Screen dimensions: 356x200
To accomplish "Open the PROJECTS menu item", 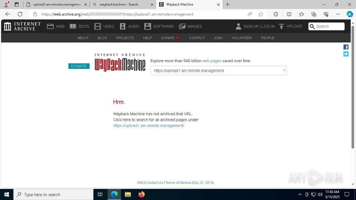I will (x=125, y=38).
